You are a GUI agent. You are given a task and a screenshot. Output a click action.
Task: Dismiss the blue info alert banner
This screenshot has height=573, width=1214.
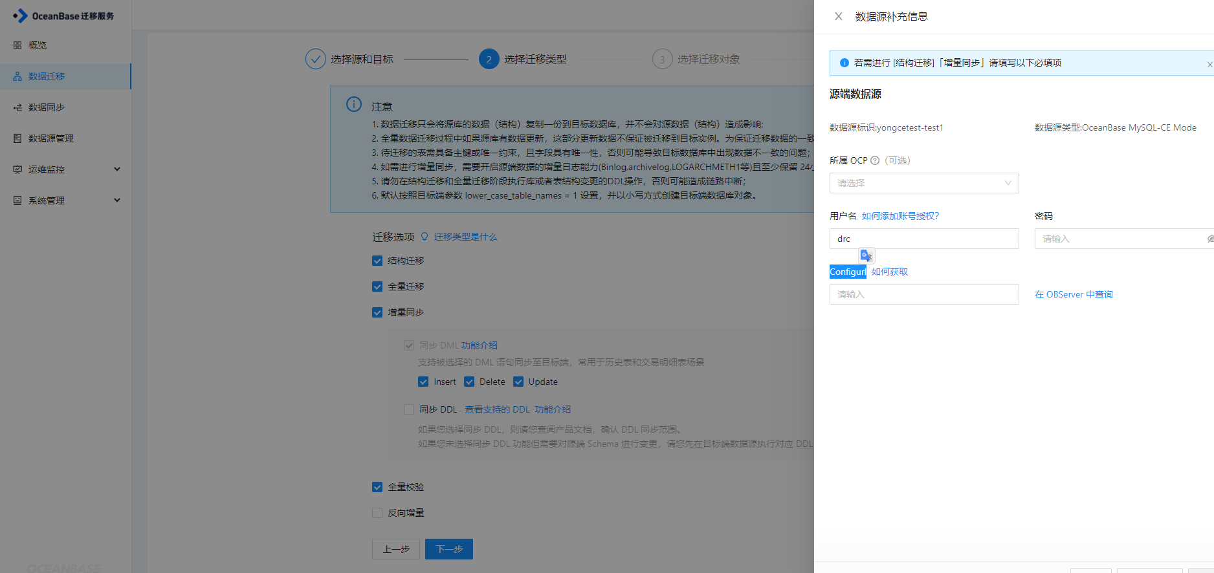[1209, 64]
